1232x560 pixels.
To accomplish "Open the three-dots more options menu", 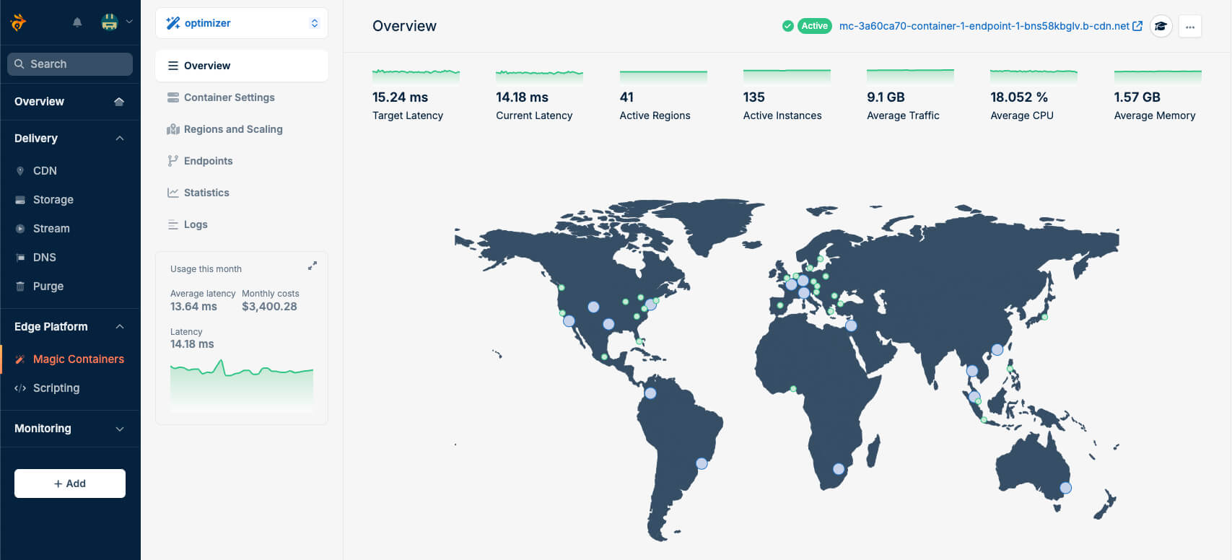I will pos(1190,27).
